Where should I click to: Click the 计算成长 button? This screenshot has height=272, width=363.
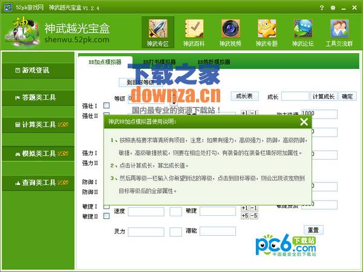tap(324, 97)
